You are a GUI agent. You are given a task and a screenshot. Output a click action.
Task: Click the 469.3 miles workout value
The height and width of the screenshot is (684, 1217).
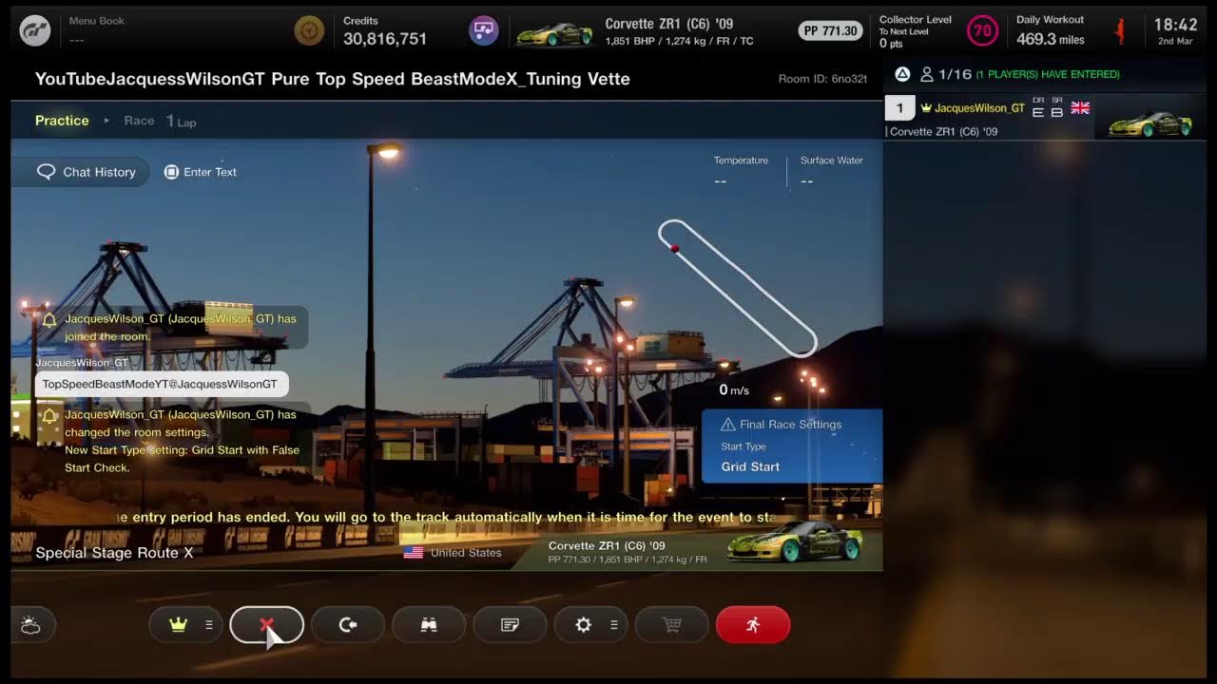[1051, 39]
